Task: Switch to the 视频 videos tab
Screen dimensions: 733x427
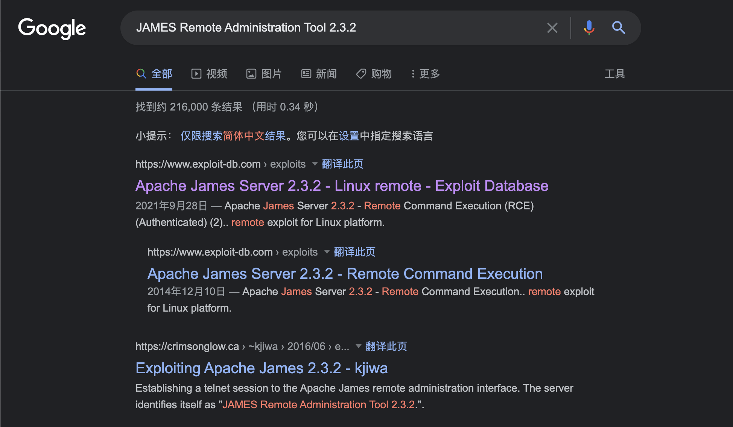Action: pos(209,74)
